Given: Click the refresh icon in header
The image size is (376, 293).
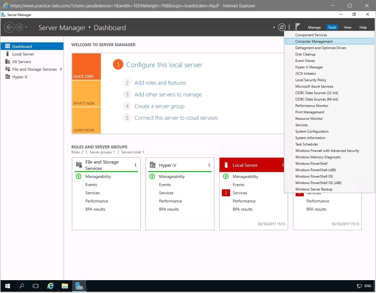Looking at the screenshot, I should coord(282,27).
